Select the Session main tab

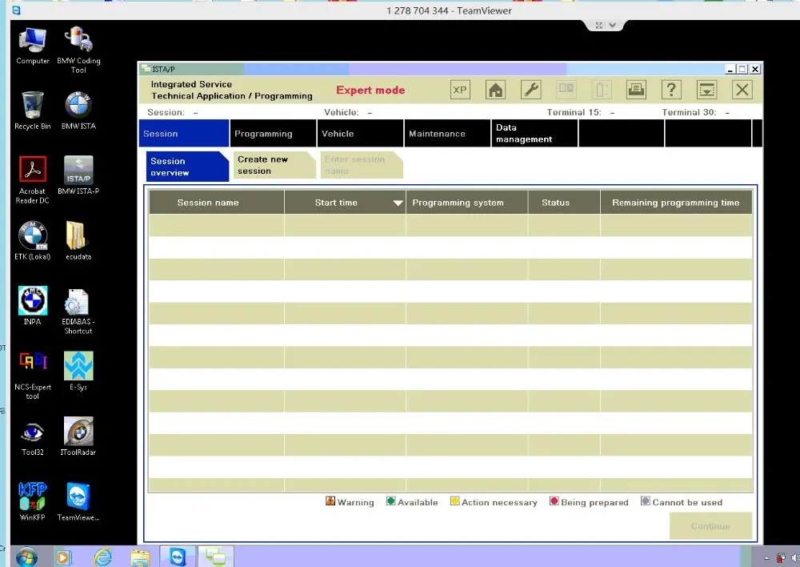click(x=184, y=133)
